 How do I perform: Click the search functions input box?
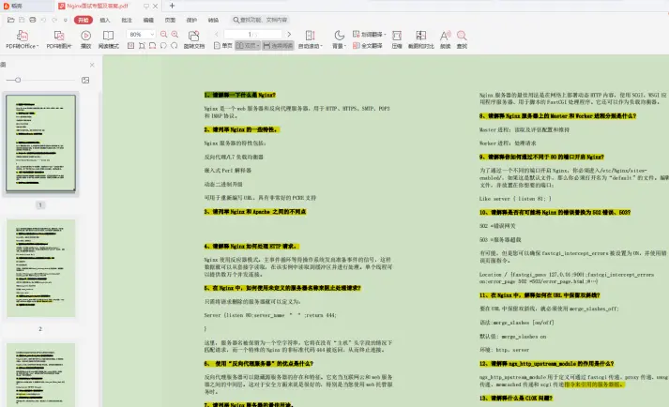point(260,20)
